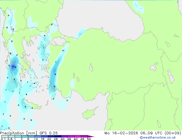The image size is (182, 140).
Task: Click the purple arrow tip above 50
Action: (x=91, y=136)
